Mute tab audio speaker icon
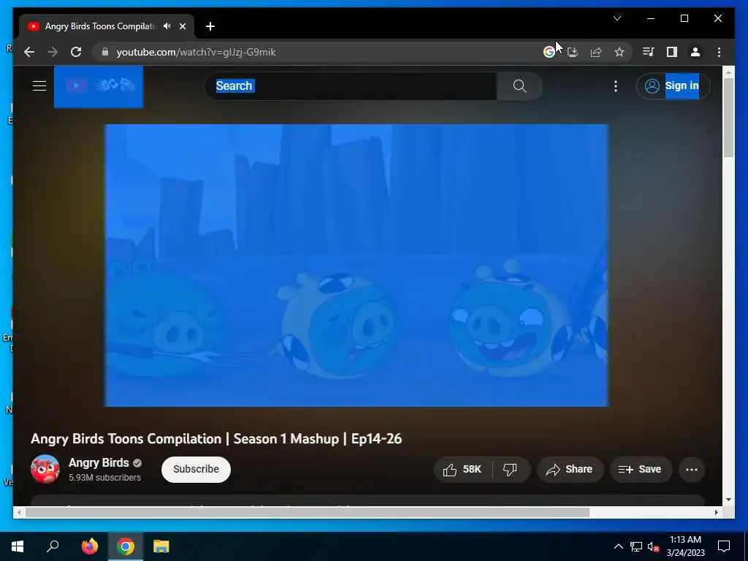Screen dimensions: 748x561 [x=167, y=26]
